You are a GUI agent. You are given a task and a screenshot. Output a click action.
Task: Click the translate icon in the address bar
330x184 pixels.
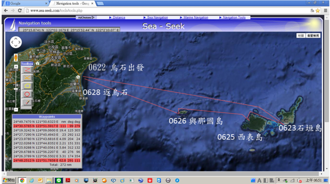(x=312, y=10)
